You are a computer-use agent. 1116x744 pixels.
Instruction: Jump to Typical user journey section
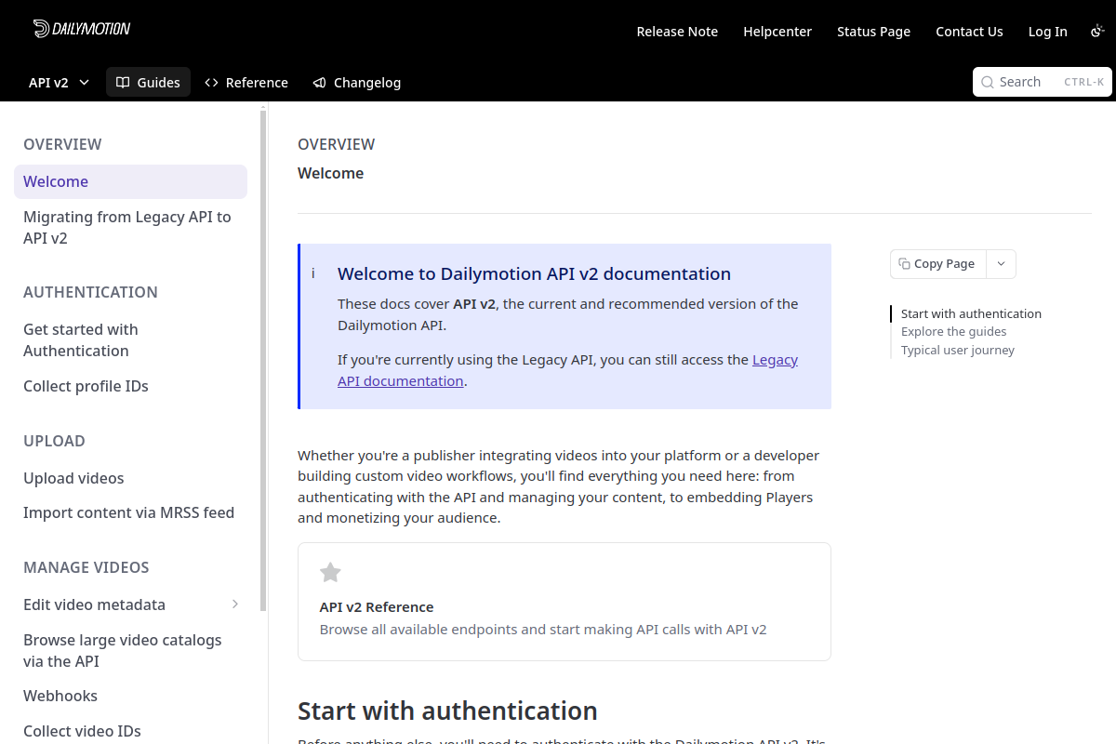(x=958, y=351)
